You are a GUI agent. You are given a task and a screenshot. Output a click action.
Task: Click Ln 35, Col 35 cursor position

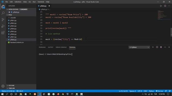[x=123, y=91]
